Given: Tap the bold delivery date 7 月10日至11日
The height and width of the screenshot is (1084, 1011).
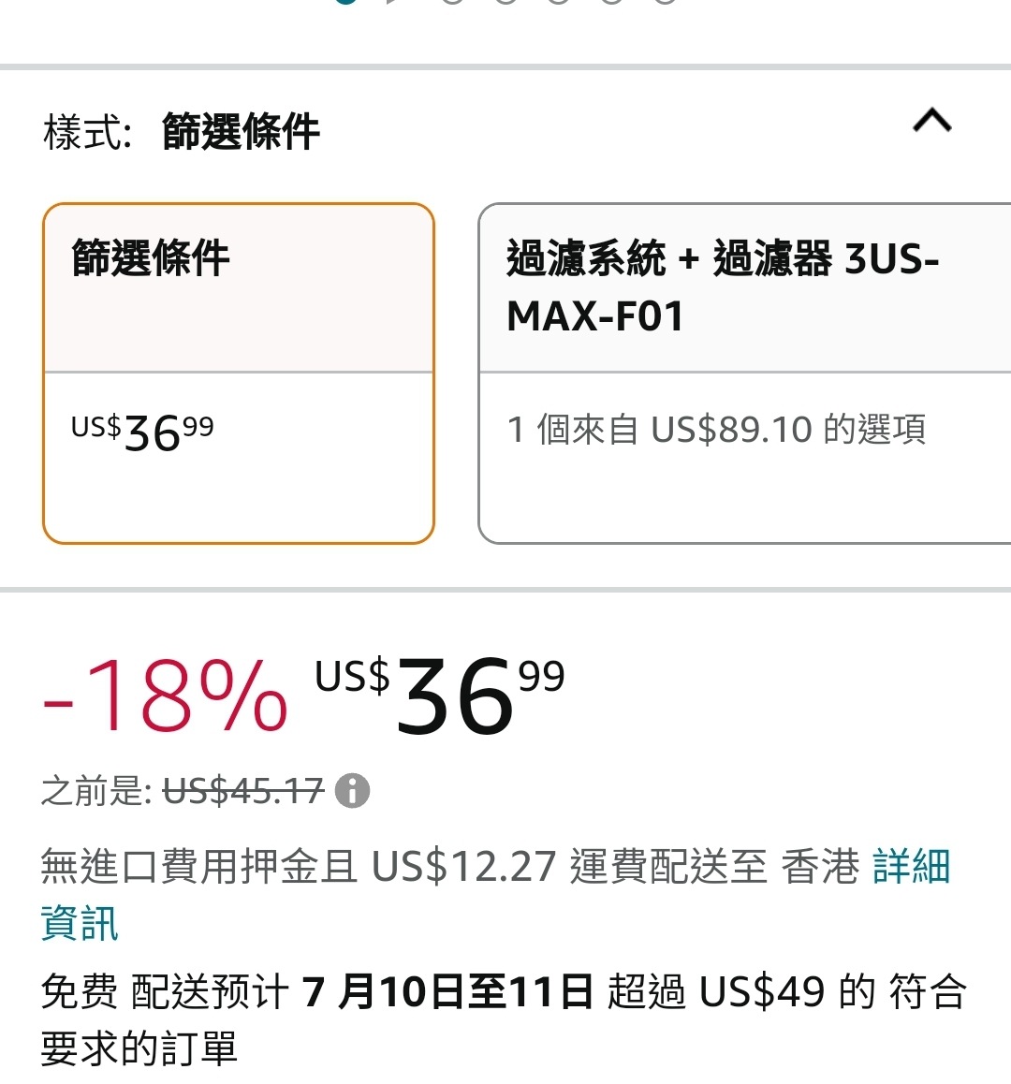Looking at the screenshot, I should [x=447, y=991].
